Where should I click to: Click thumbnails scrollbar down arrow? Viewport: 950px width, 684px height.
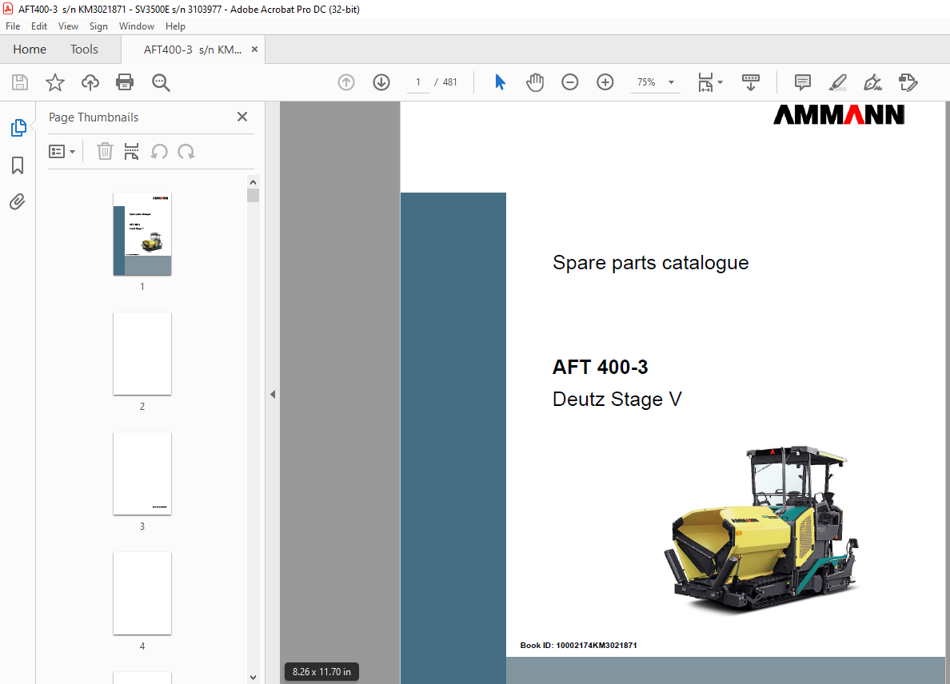coord(253,678)
